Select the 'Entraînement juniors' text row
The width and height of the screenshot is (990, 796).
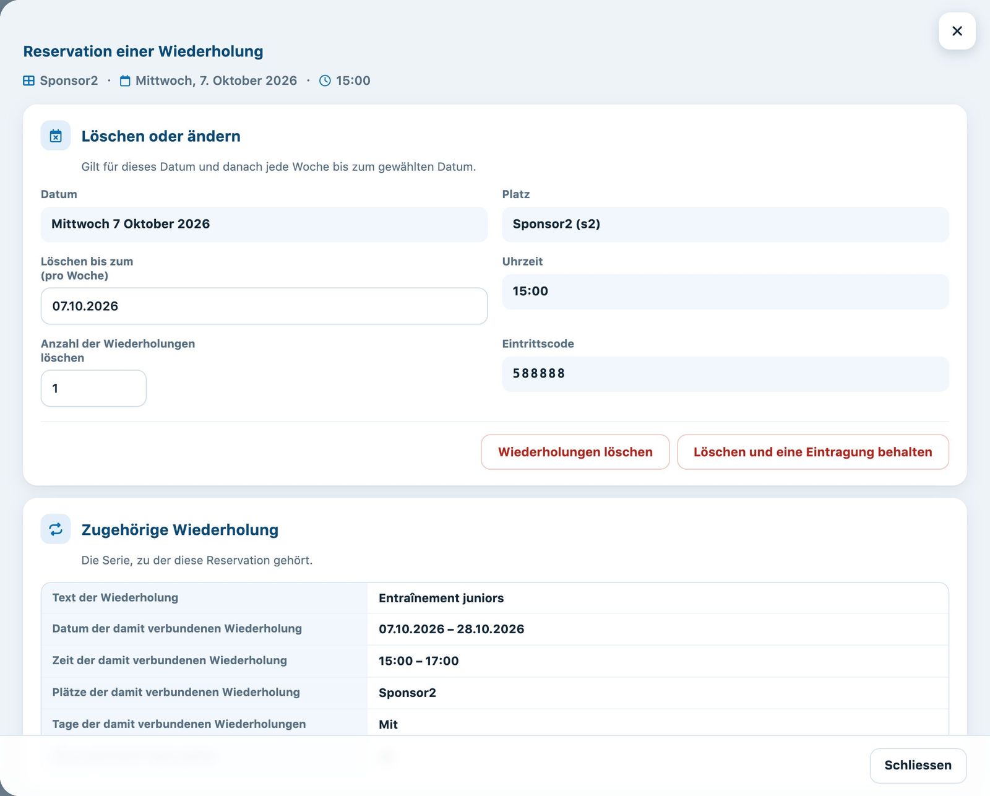[495, 598]
